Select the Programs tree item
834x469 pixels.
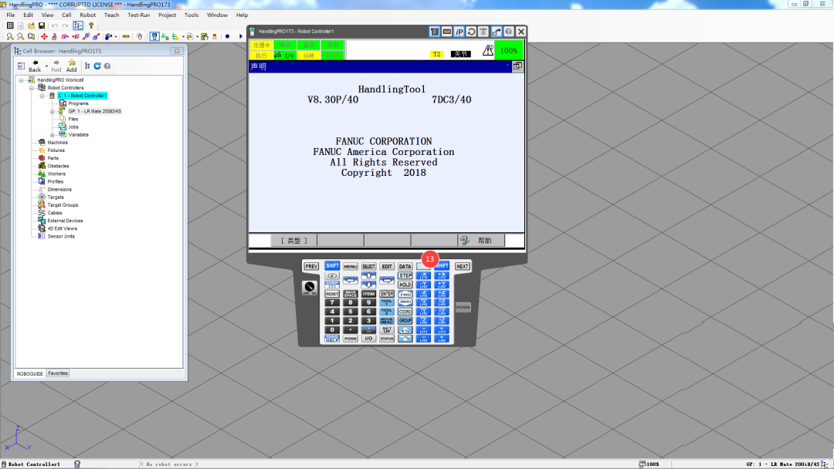click(78, 103)
